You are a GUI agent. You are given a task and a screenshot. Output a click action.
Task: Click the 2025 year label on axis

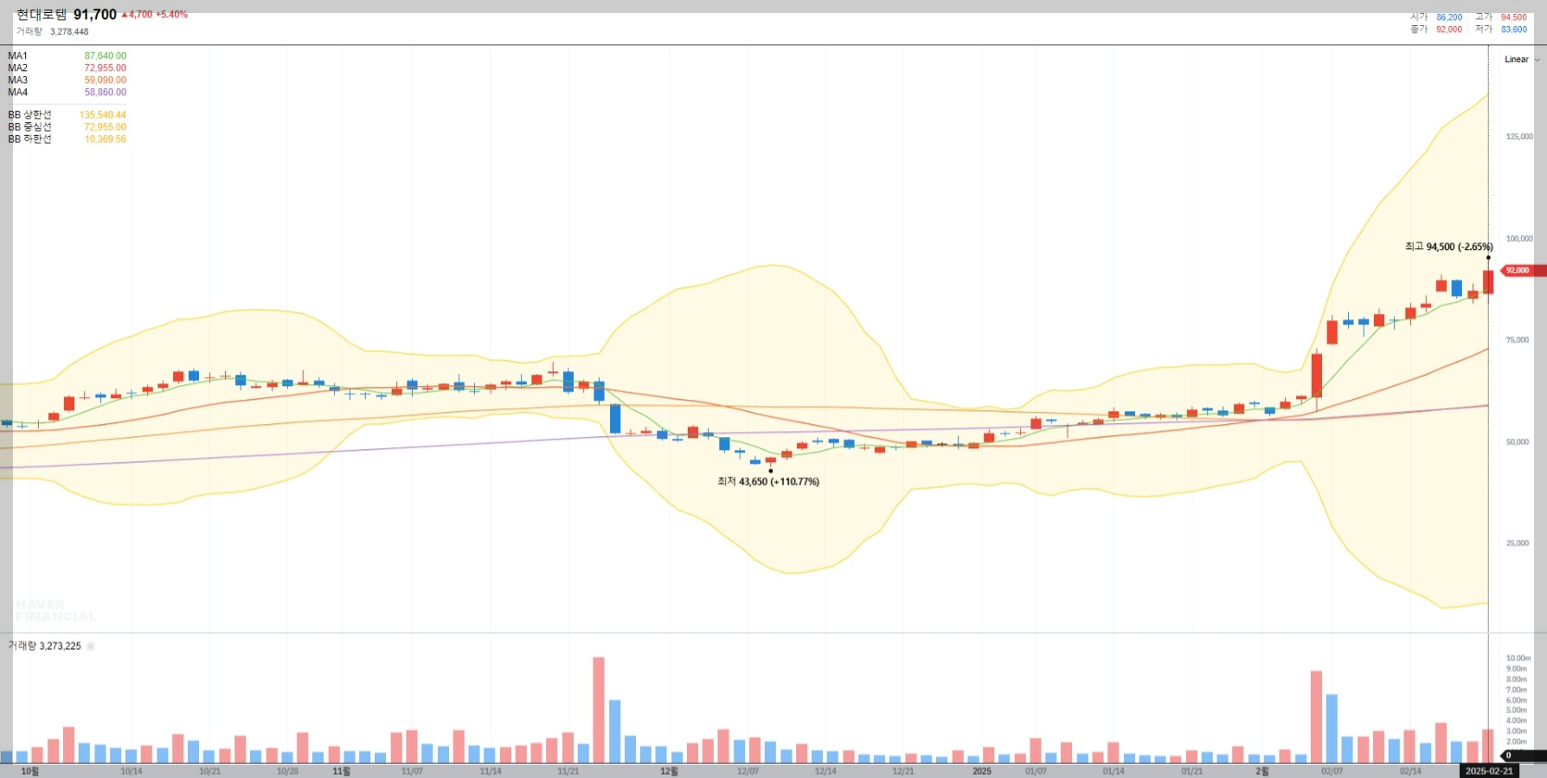(x=982, y=771)
